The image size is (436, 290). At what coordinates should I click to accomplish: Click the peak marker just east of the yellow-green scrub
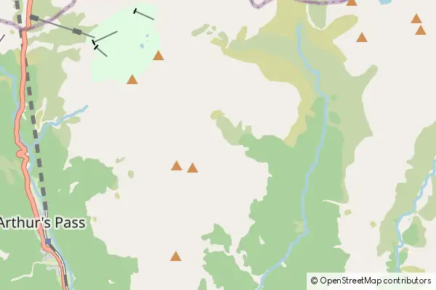[362, 37]
